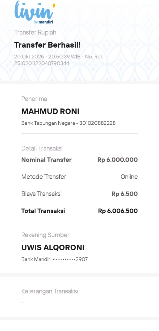Click the recipient name MAHMUD RONI
The image size is (159, 331).
(50, 112)
